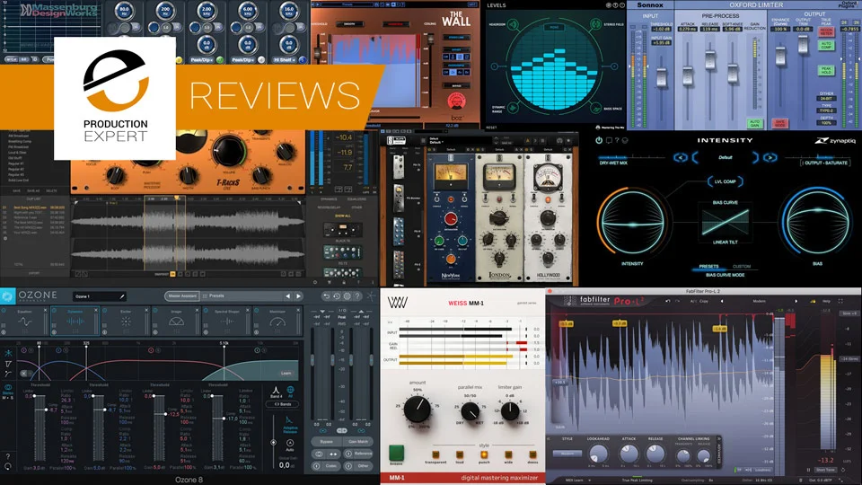Click the FabFilter Pro-L 2 undo arrow
The height and width of the screenshot is (485, 862).
click(668, 302)
